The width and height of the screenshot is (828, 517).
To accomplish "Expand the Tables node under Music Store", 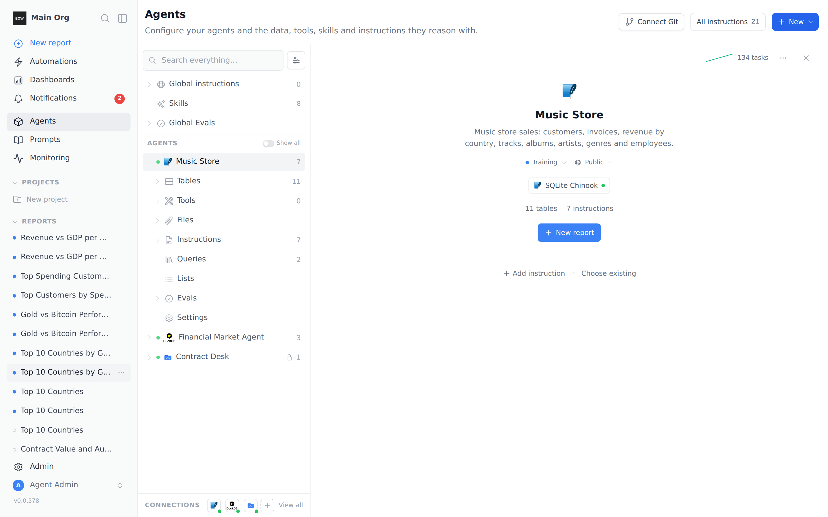I will point(157,181).
